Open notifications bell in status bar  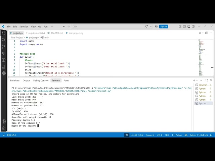tap(211, 135)
